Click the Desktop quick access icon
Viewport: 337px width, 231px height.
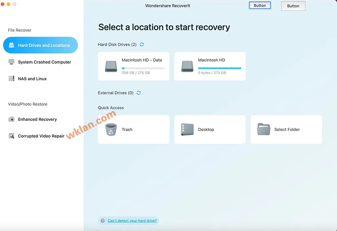(187, 129)
